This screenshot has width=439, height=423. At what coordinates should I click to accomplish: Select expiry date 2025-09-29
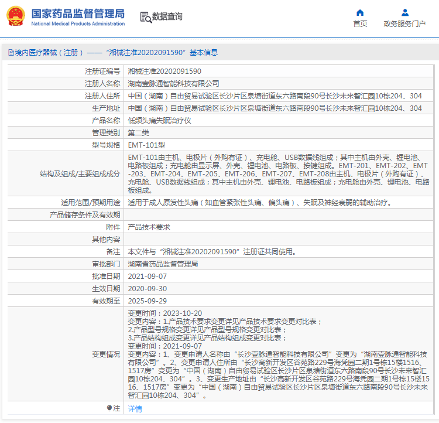(148, 301)
